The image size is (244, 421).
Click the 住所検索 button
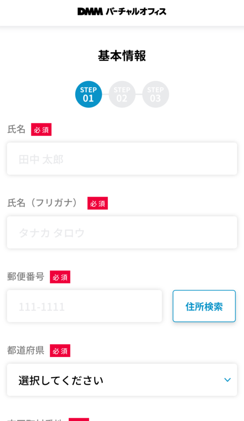coord(204,306)
